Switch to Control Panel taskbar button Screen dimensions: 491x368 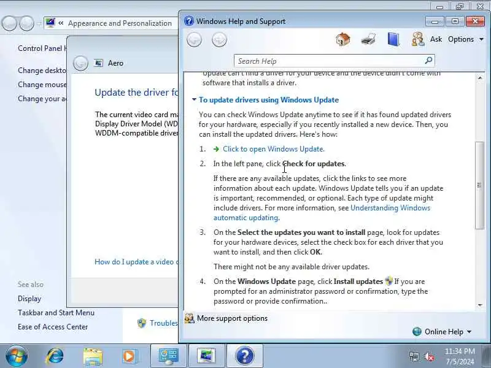(x=169, y=356)
